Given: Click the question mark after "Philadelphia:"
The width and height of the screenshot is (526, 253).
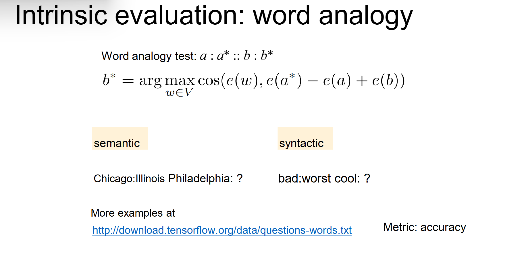Looking at the screenshot, I should click(x=240, y=179).
